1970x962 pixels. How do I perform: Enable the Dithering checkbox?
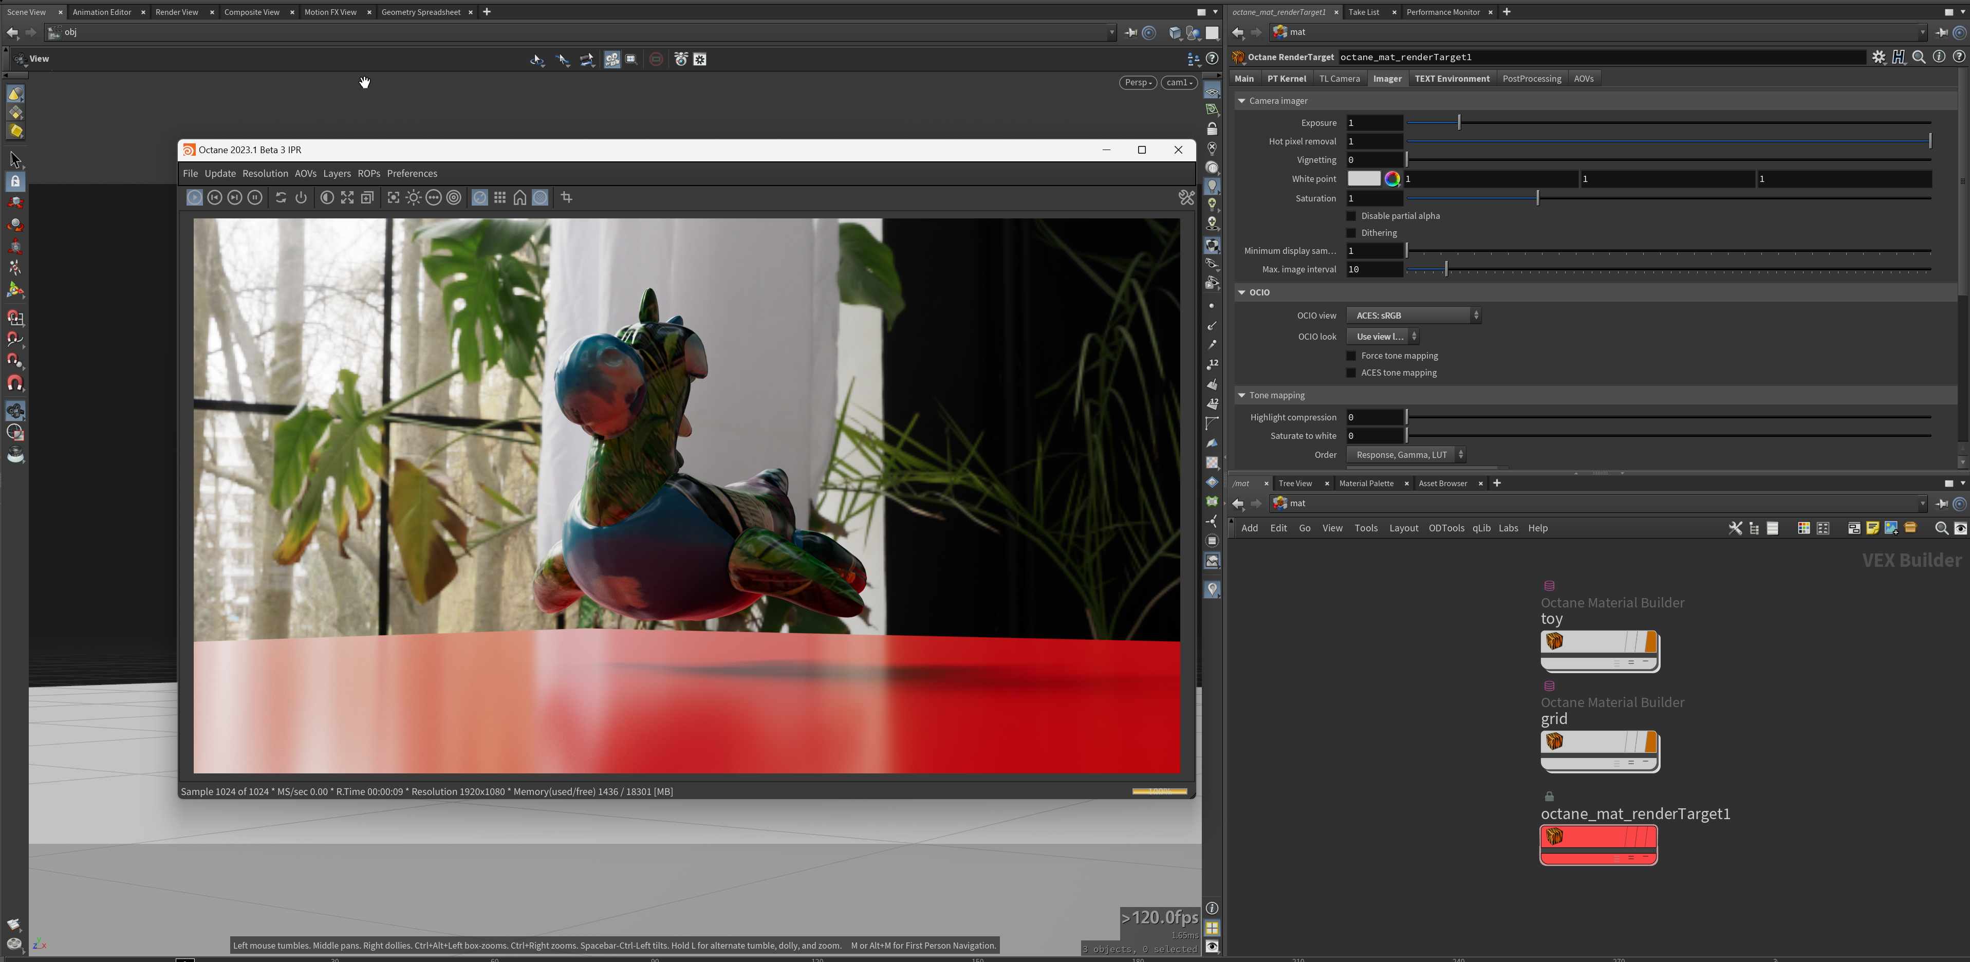click(x=1351, y=233)
